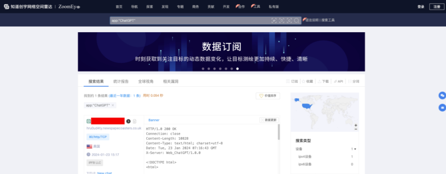This screenshot has width=446, height=174.
Task: Open the 工具 menu item
Action: 256,7
